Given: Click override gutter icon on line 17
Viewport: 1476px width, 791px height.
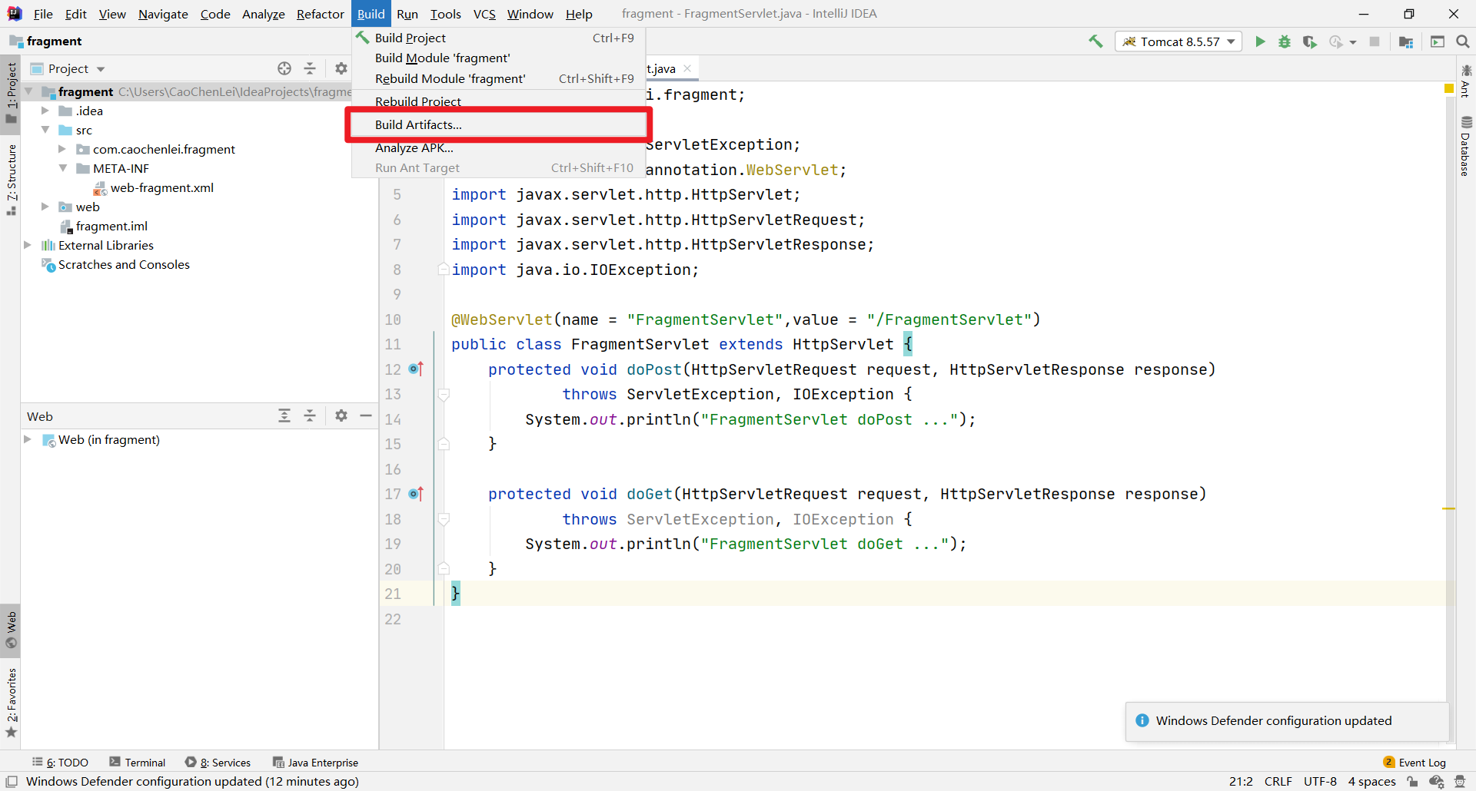Looking at the screenshot, I should coord(416,494).
